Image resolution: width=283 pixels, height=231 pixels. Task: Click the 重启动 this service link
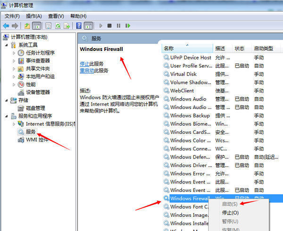pos(87,71)
